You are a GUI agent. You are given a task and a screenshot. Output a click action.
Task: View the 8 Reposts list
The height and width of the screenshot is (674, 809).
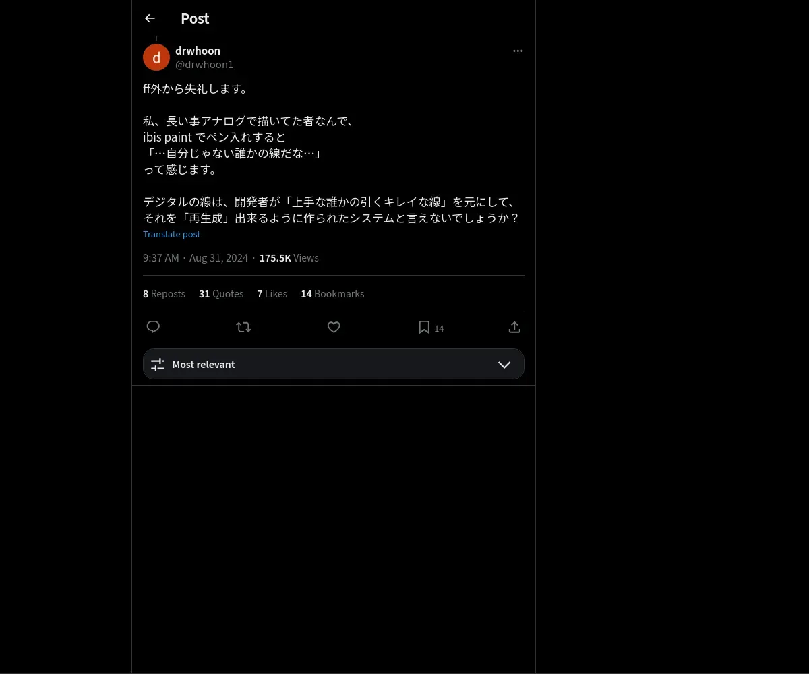click(x=164, y=294)
